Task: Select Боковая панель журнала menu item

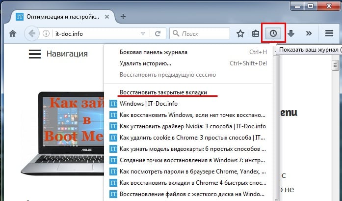Action: (153, 52)
